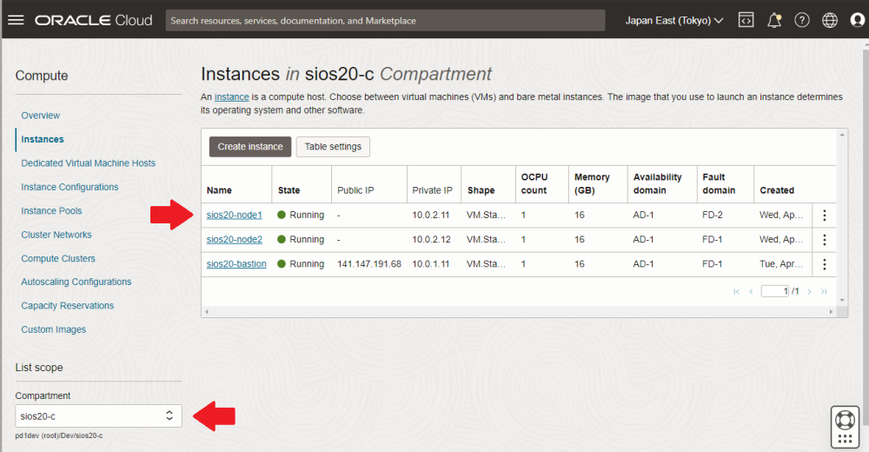Click the Availability domain column header
Viewport: 869px width, 452px height.
tap(657, 183)
